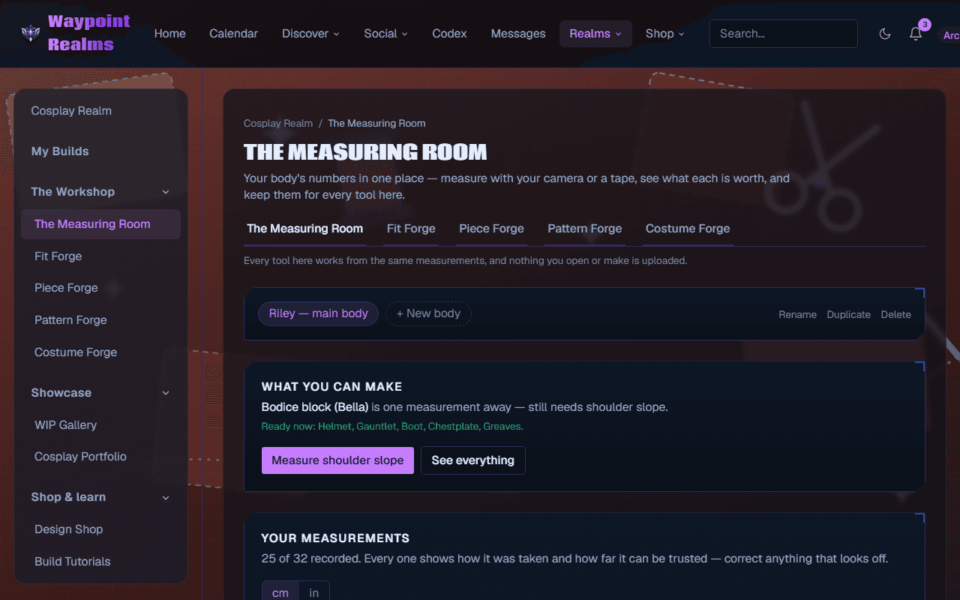Switch units to cm
The height and width of the screenshot is (600, 960).
click(x=280, y=592)
